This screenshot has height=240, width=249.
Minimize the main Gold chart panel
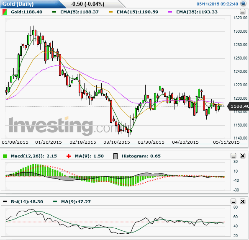coord(242,12)
